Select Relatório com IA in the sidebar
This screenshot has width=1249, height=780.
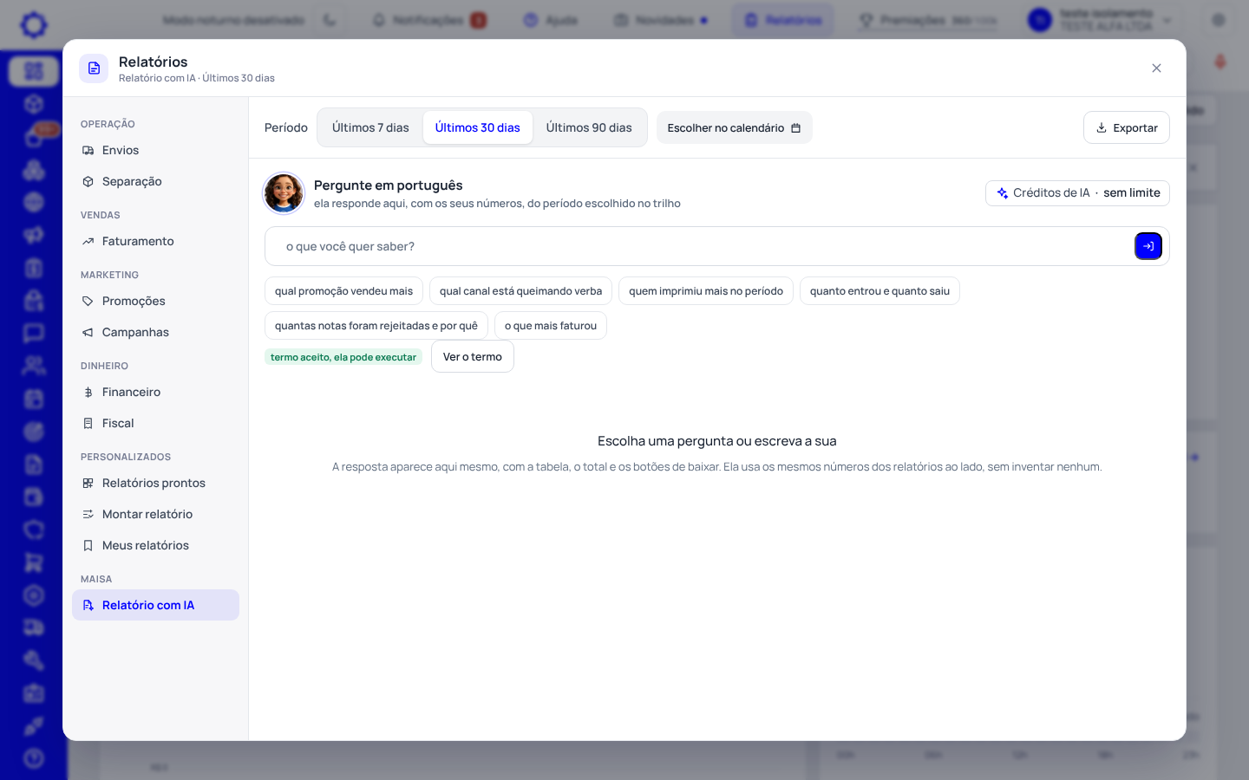point(155,605)
